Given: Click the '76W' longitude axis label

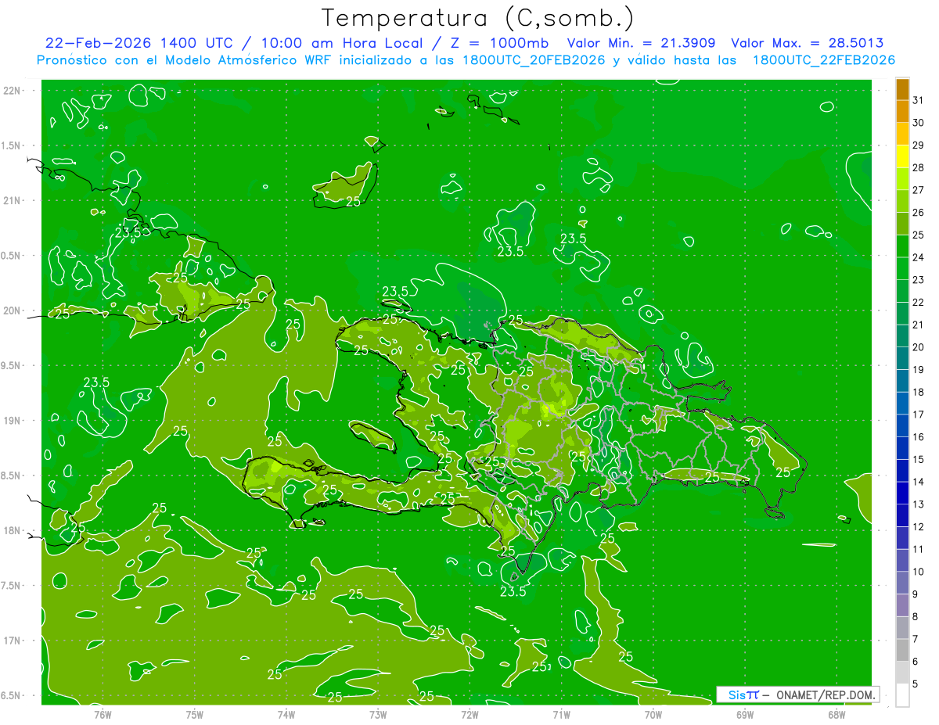Looking at the screenshot, I should pyautogui.click(x=103, y=714).
